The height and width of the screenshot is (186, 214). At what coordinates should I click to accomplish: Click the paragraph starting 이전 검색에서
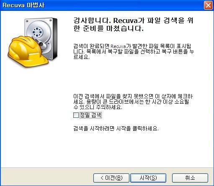133,102
